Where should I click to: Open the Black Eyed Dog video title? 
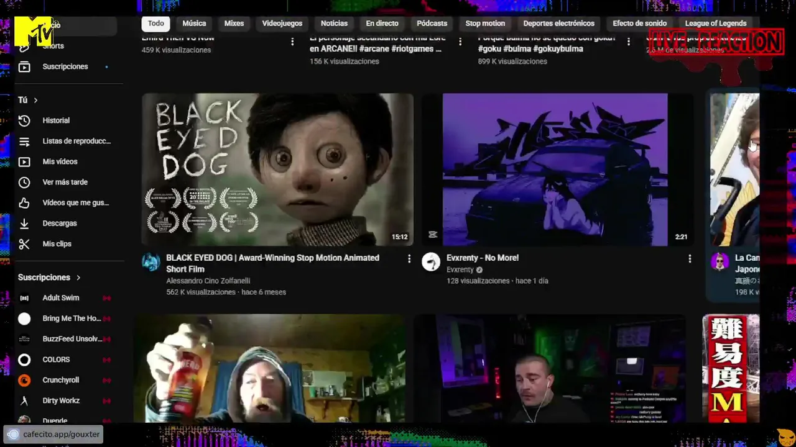click(272, 263)
